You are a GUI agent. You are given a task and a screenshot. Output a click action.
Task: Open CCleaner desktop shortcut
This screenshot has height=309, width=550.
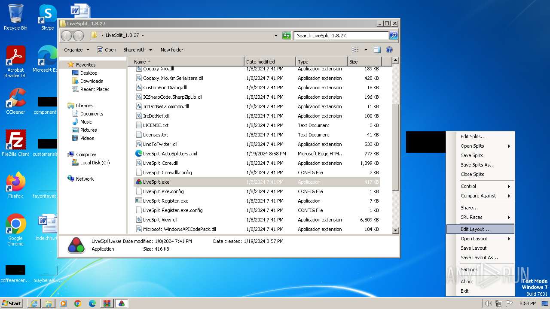15,101
